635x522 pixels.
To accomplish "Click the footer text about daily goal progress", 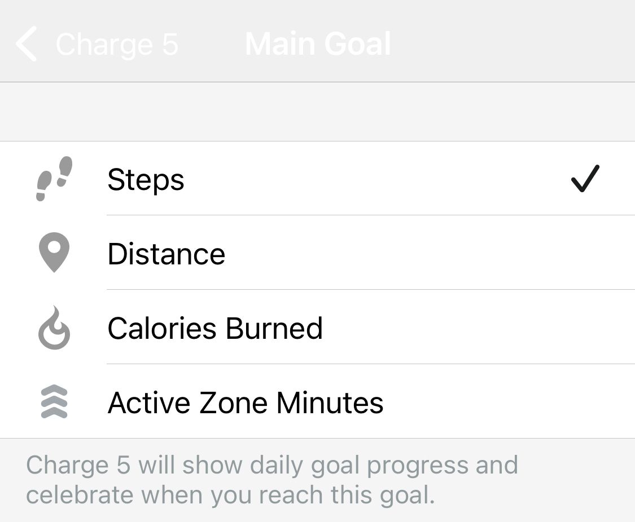I will [x=271, y=466].
